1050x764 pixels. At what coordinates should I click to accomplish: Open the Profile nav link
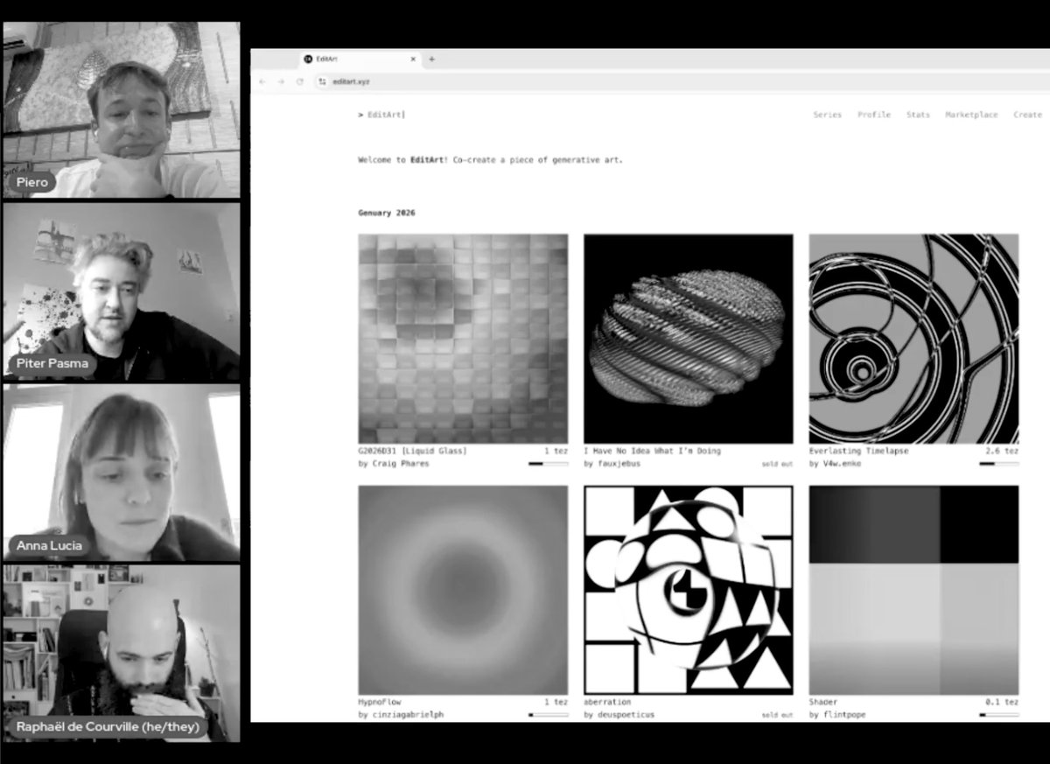(x=874, y=115)
